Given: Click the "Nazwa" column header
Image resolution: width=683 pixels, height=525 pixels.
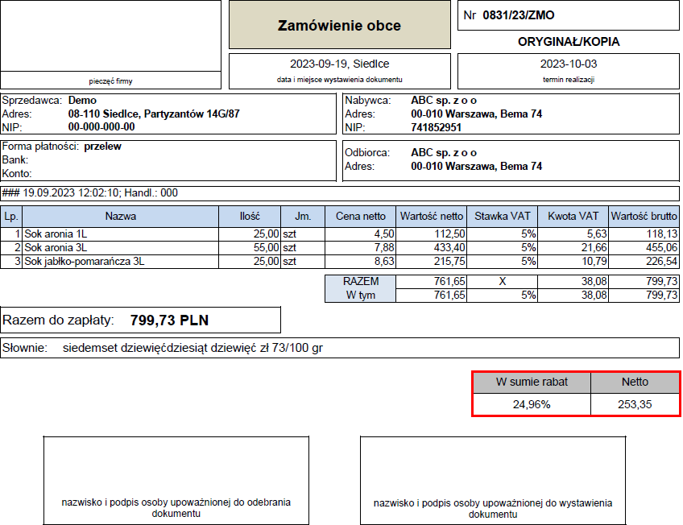Looking at the screenshot, I should [x=120, y=216].
